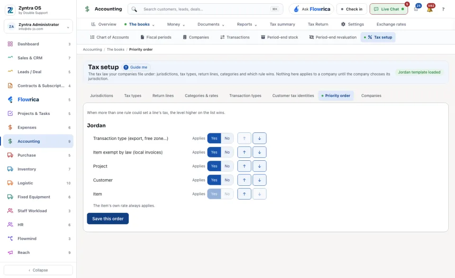
Task: Move Project rule down
Action: pyautogui.click(x=259, y=166)
